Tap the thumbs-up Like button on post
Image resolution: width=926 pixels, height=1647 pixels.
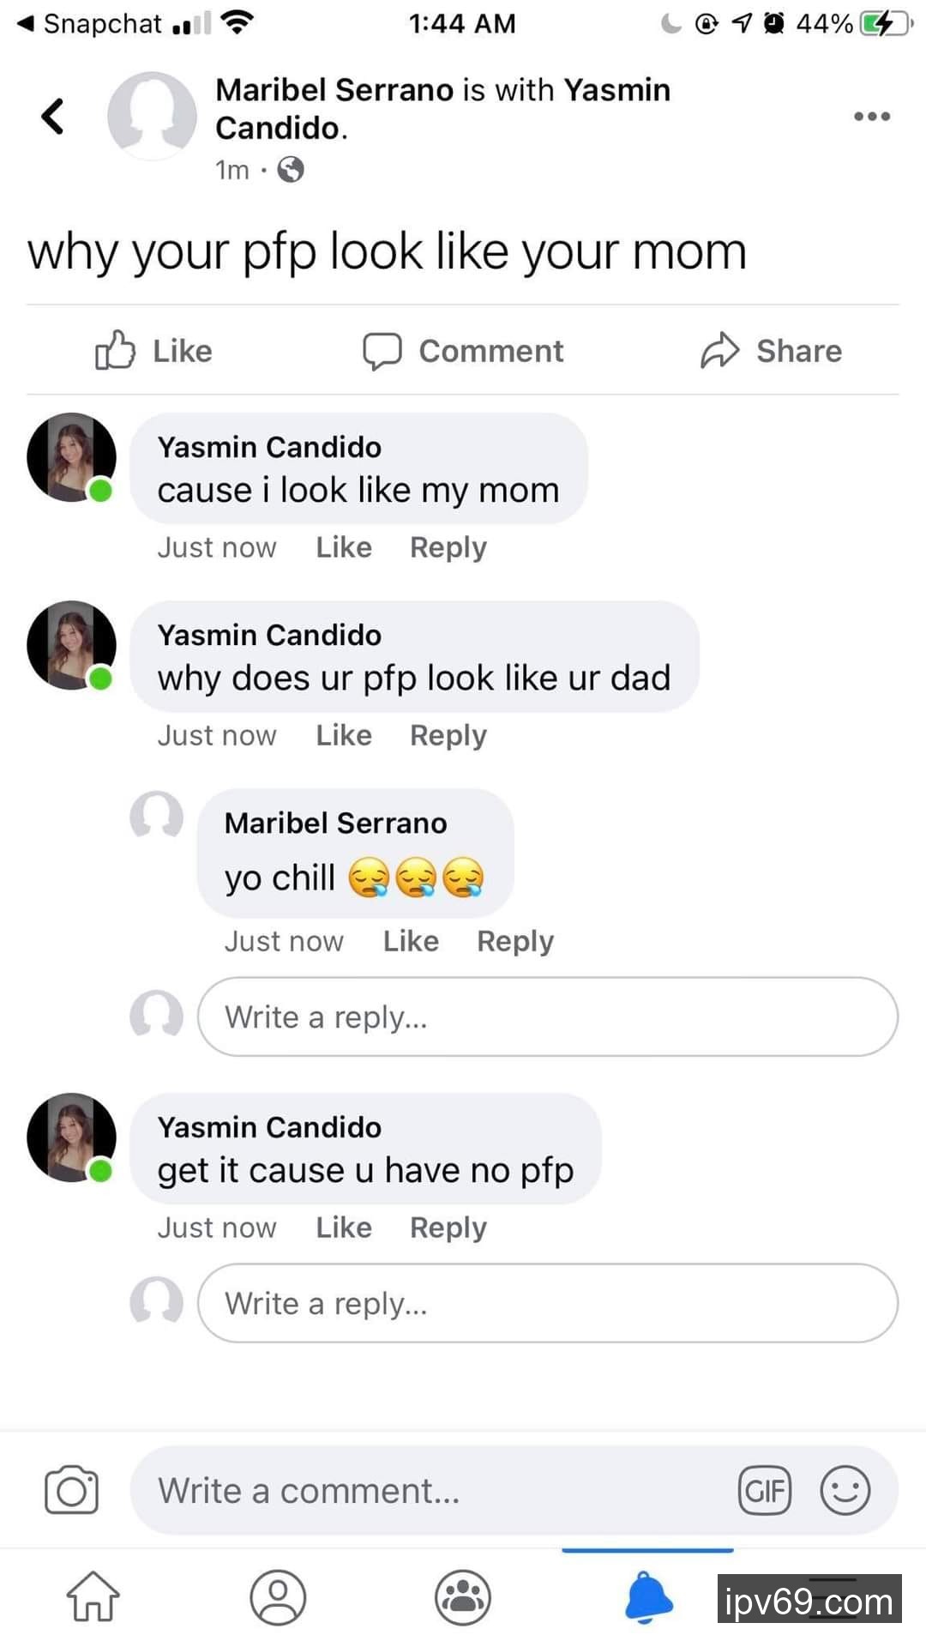pyautogui.click(x=154, y=351)
